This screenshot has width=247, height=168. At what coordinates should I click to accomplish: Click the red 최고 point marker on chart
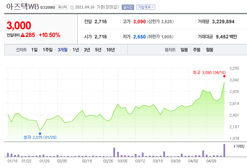click(x=224, y=76)
